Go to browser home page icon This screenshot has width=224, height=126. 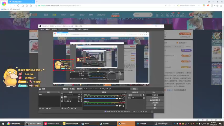point(23,6)
